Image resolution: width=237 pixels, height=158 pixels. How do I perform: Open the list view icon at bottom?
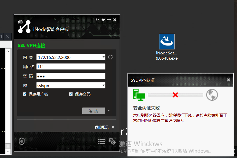pos(101,142)
